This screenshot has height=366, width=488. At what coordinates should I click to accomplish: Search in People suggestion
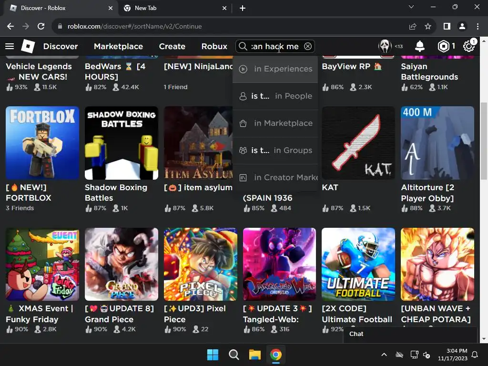coord(275,96)
